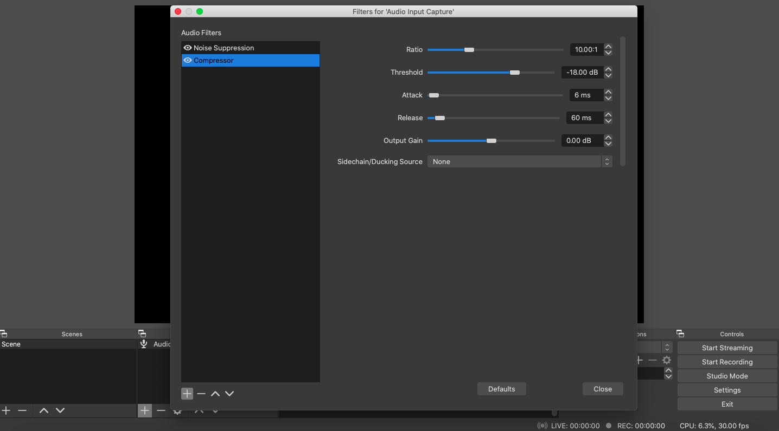Image resolution: width=779 pixels, height=431 pixels.
Task: Click the Threshold value field -18.00 dB
Action: 582,73
